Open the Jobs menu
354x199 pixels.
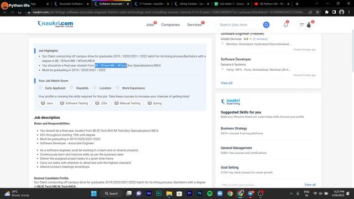[x=150, y=25]
